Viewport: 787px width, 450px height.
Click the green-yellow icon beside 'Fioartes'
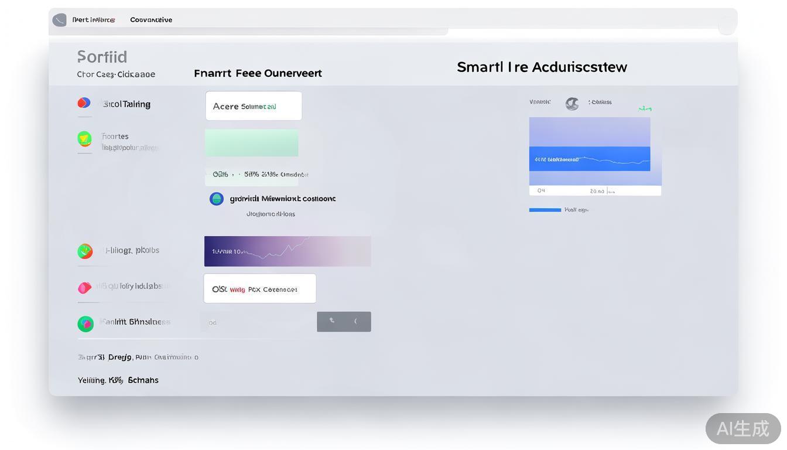click(x=84, y=139)
